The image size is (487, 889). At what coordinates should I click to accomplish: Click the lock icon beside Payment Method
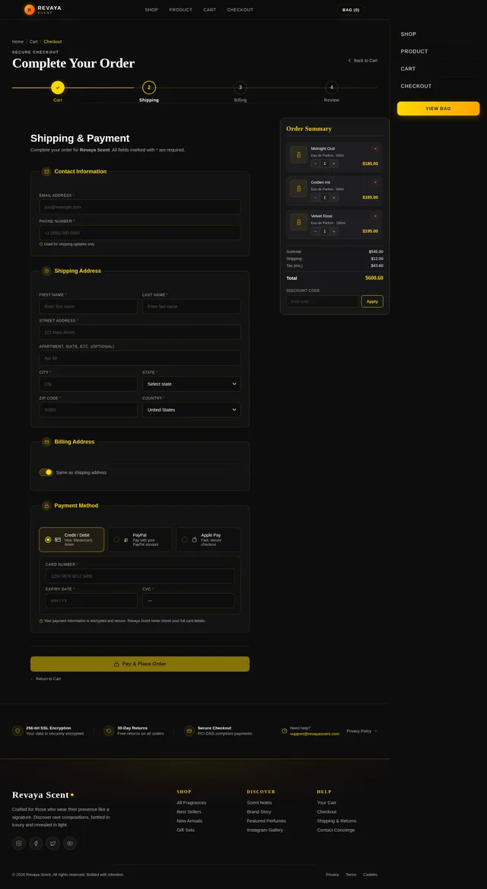tap(46, 506)
